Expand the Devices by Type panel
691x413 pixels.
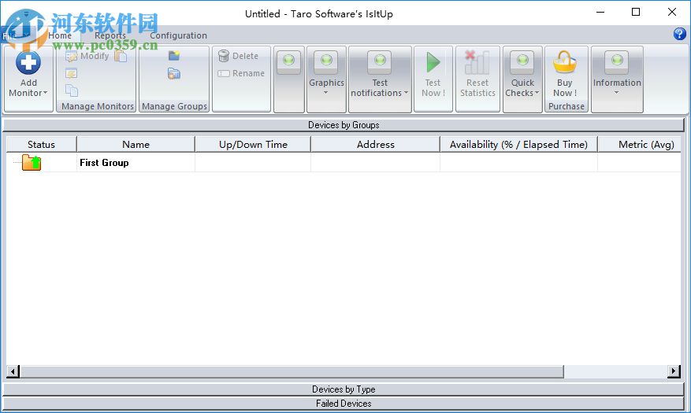[344, 389]
